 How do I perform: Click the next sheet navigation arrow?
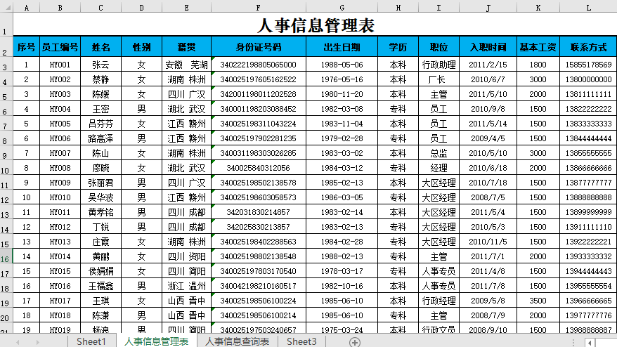pyautogui.click(x=36, y=341)
